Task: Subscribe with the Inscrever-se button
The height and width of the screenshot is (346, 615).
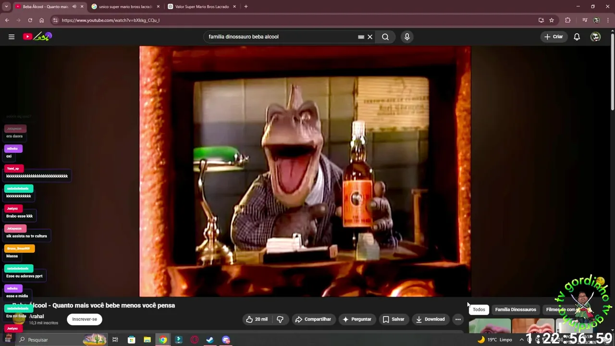Action: click(x=85, y=319)
